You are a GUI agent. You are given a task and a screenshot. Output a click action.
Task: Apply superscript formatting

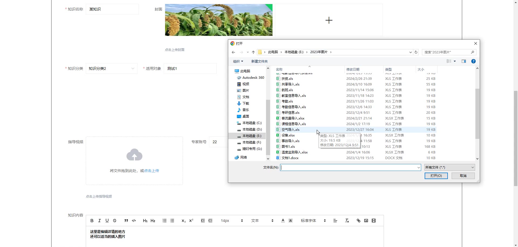click(x=191, y=221)
